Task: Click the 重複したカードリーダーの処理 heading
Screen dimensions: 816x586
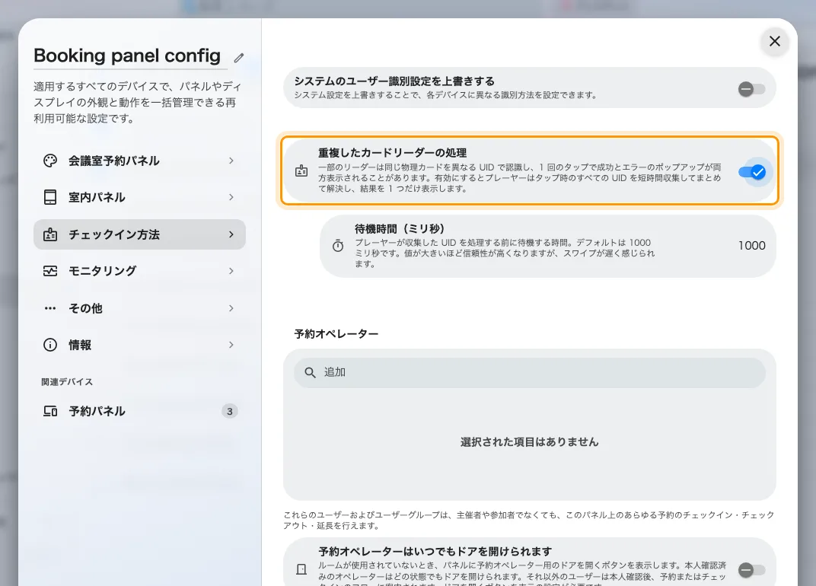Action: 392,153
